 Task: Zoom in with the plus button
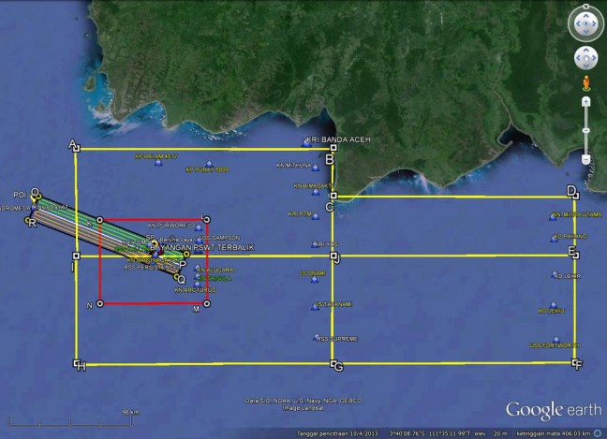pyautogui.click(x=585, y=100)
